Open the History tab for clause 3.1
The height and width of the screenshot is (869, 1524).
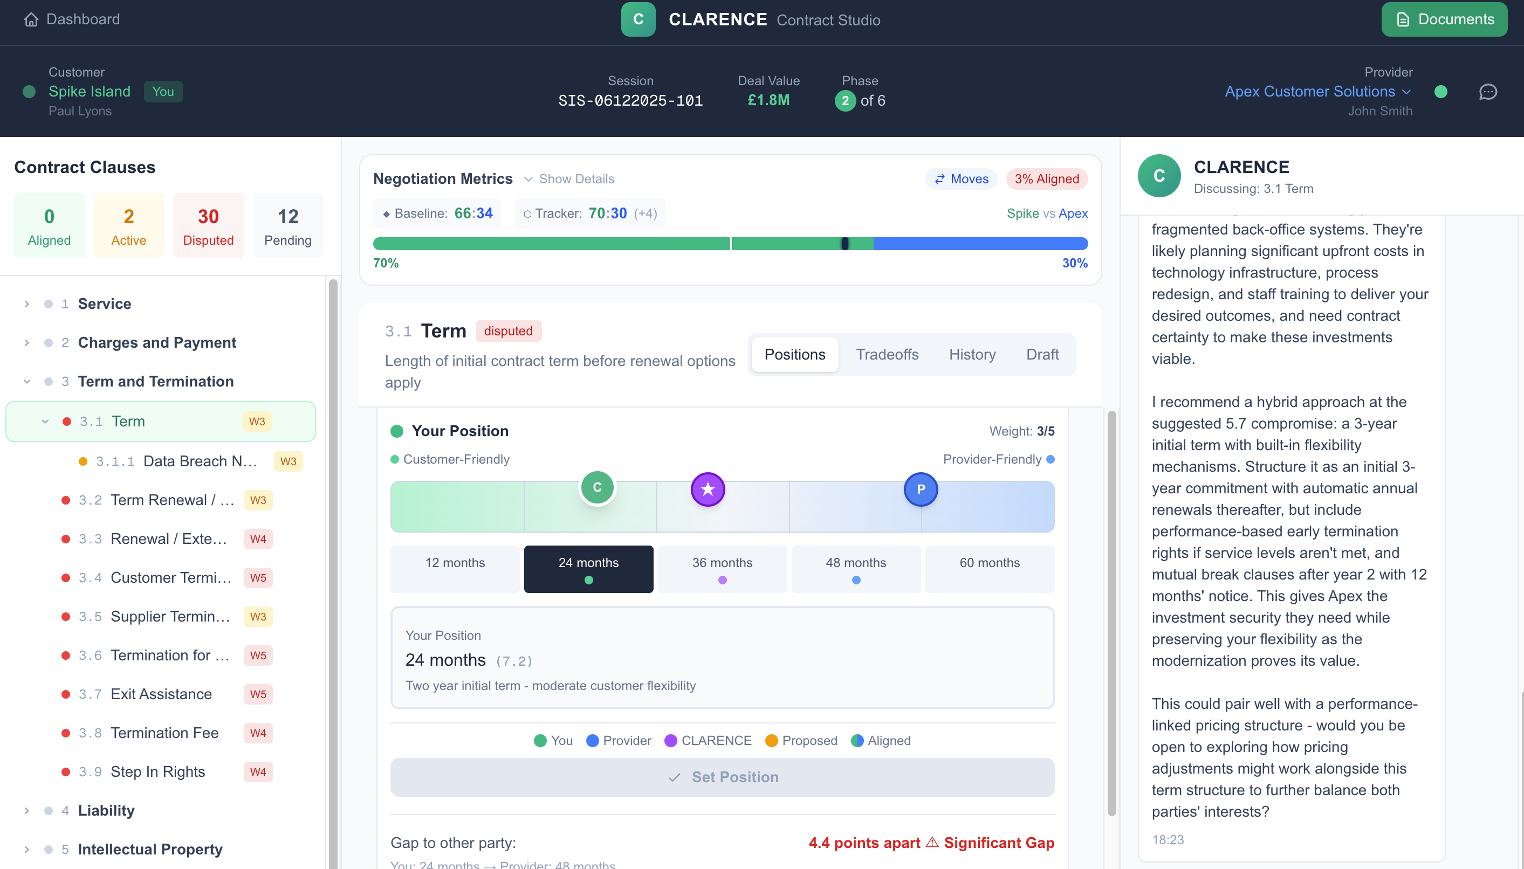pyautogui.click(x=971, y=354)
